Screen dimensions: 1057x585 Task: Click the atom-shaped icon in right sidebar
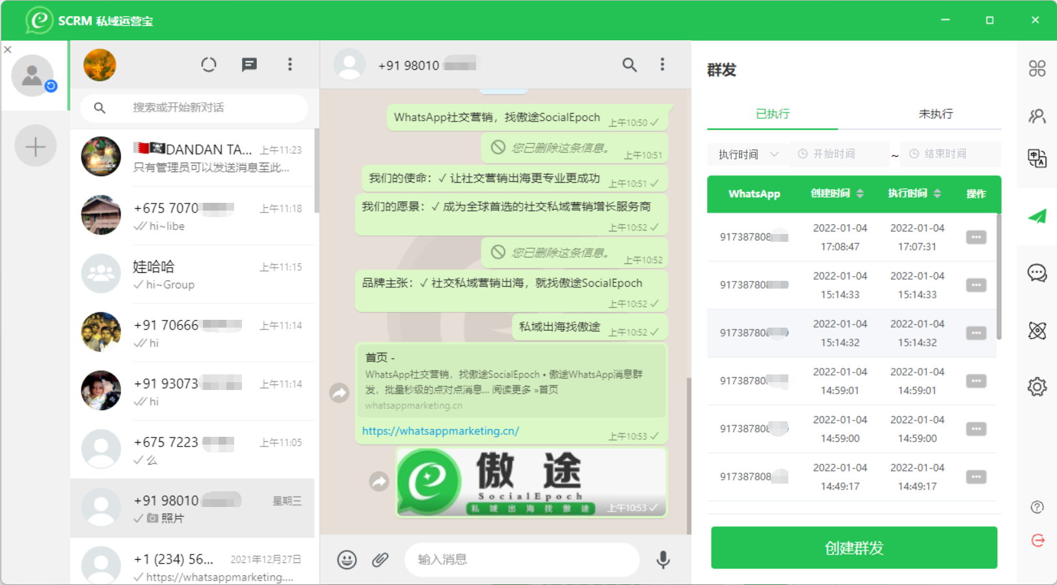(1037, 331)
